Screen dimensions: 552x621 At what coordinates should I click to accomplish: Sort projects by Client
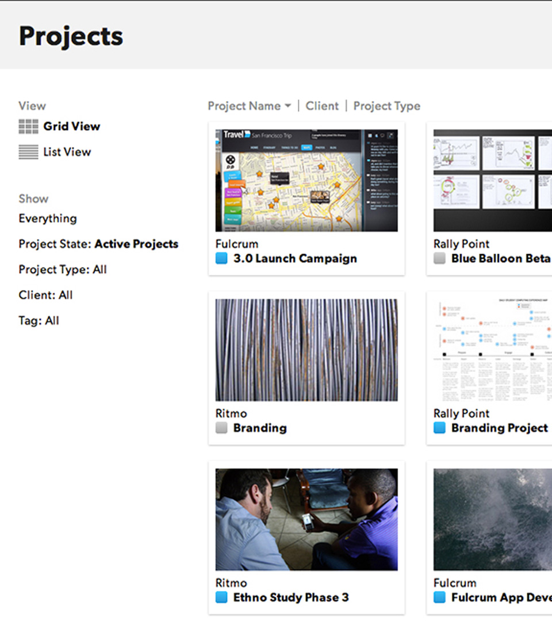tap(323, 106)
